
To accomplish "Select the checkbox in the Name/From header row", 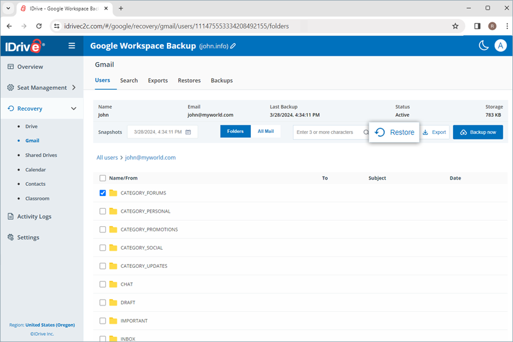I will [x=103, y=178].
